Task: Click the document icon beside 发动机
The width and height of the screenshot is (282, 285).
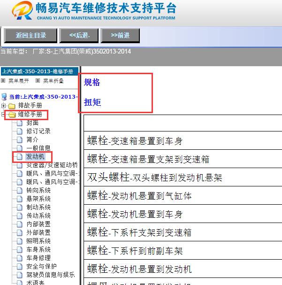Action: pyautogui.click(x=19, y=157)
